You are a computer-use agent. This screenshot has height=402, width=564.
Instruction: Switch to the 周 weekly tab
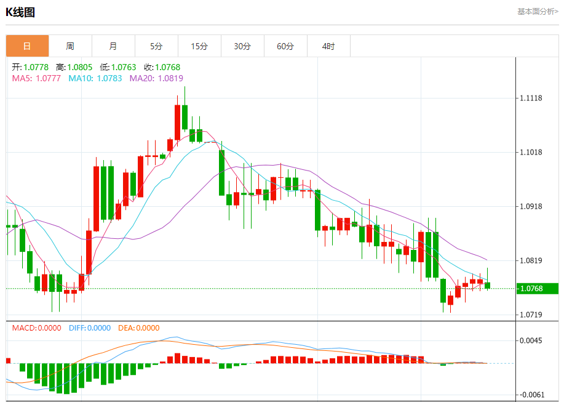pos(70,46)
